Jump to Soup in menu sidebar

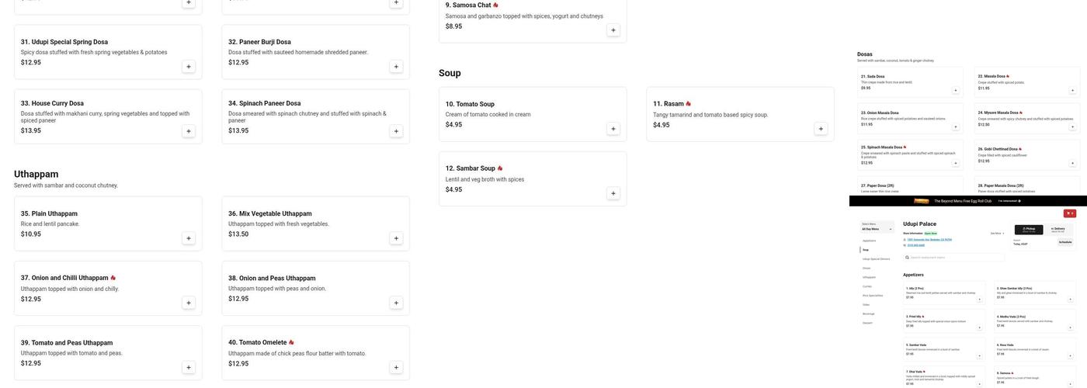pyautogui.click(x=866, y=250)
